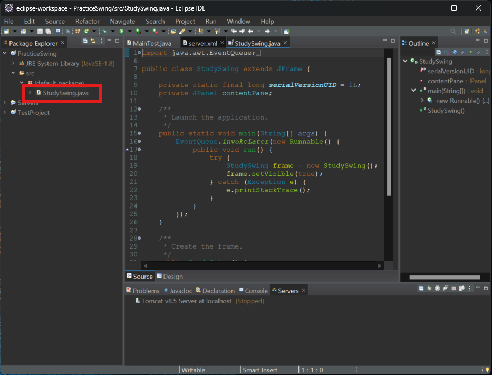Click the Open Perspective icon
Screen dimensions: 492x375
click(467, 31)
